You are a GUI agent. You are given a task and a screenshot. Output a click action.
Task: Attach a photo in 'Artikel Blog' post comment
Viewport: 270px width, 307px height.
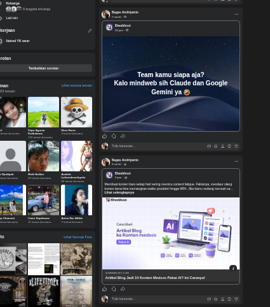[x=222, y=299]
